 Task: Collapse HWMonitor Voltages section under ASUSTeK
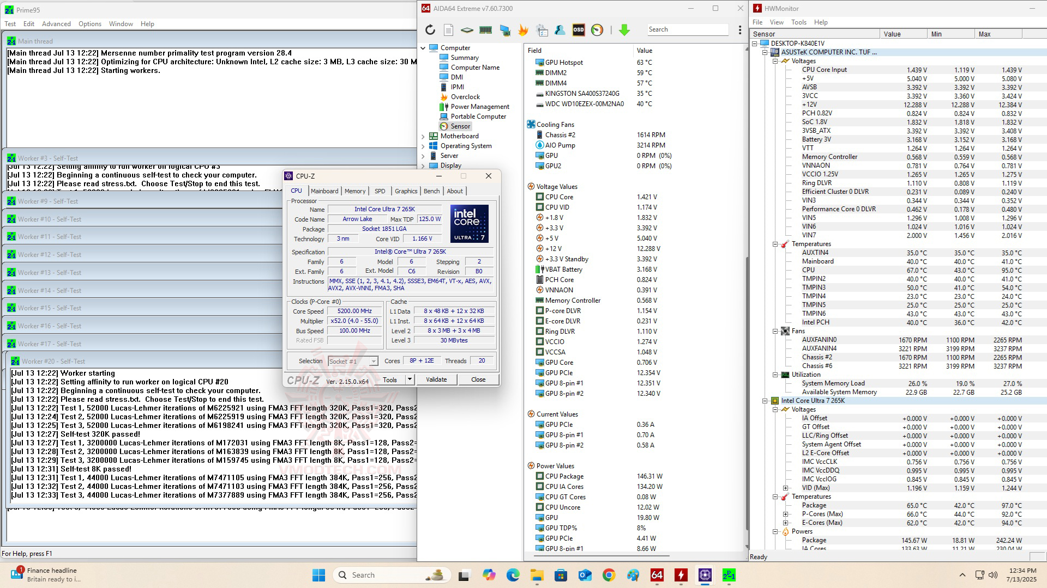point(775,61)
